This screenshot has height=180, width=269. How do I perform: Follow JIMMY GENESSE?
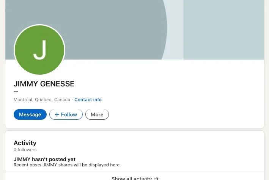click(x=66, y=114)
